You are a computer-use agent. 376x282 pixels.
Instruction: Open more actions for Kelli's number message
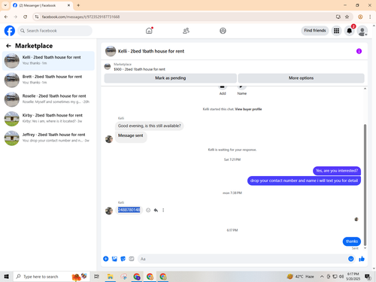pos(163,210)
